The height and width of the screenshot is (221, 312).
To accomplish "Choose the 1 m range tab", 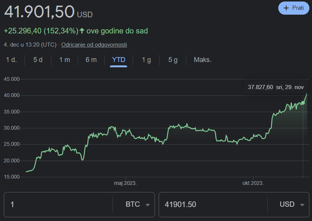I will [64, 60].
